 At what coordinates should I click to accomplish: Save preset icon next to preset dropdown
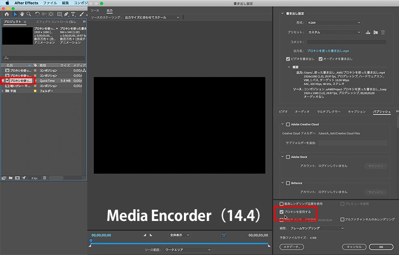click(x=368, y=32)
